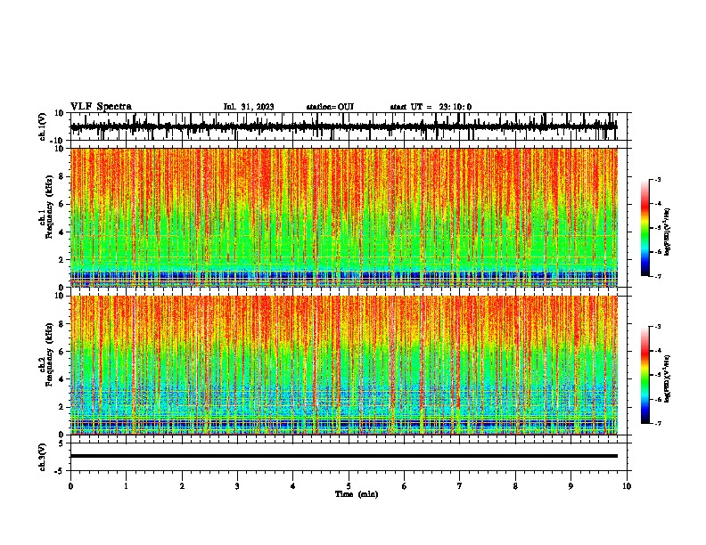Click the ch.2 color bar log(PSD) unit label
Screen dimensions: 706x545
tap(668, 378)
